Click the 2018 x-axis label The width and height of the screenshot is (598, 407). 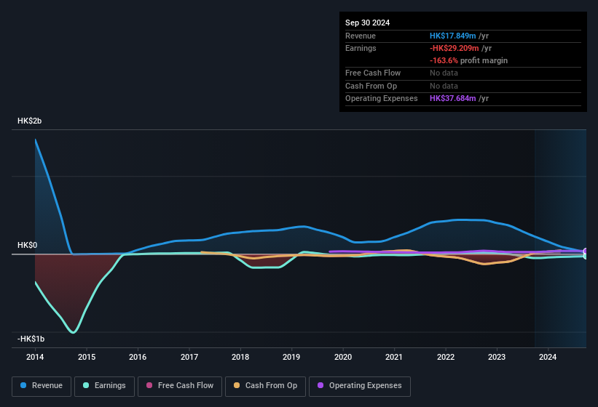tap(240, 357)
